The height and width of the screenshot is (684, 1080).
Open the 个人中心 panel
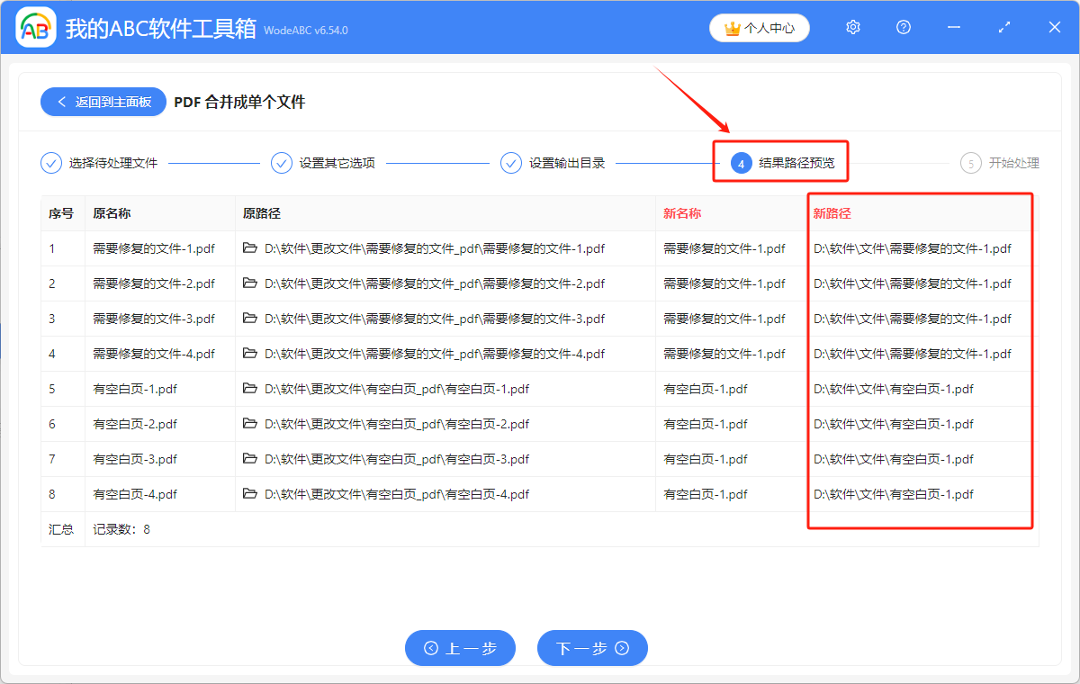click(759, 28)
